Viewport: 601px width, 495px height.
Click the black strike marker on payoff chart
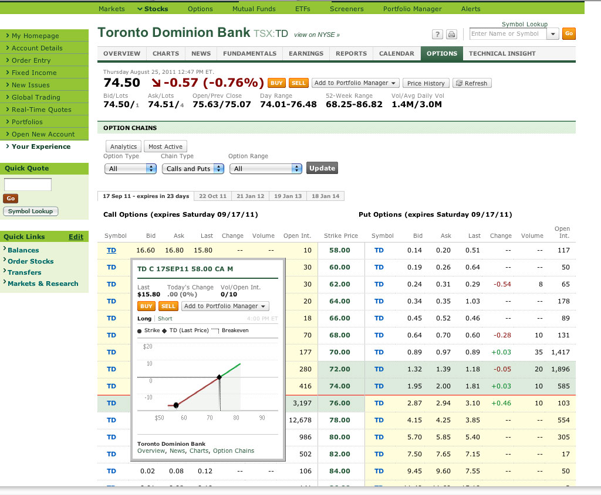point(175,405)
